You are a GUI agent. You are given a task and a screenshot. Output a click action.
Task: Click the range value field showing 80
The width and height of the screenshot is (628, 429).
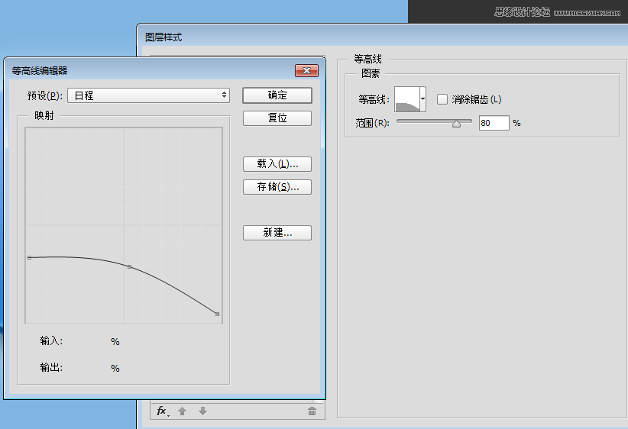click(494, 123)
